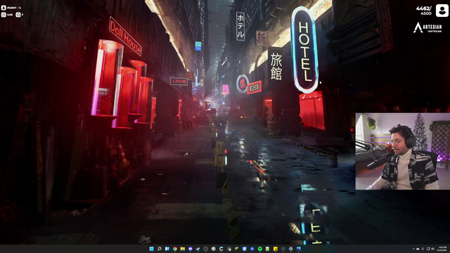Open Task View from the taskbar
Viewport: 450px width, 253px height.
click(167, 249)
